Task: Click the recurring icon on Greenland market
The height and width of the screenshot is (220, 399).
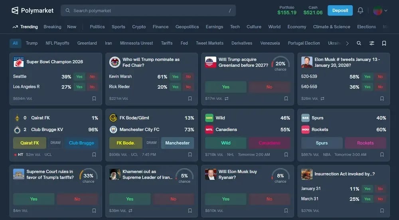Action: tap(227, 98)
